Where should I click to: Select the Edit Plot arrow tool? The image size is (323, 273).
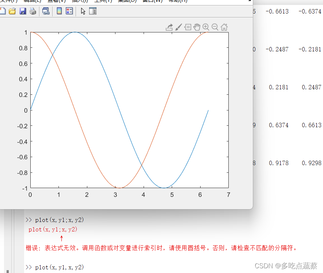coord(83,11)
